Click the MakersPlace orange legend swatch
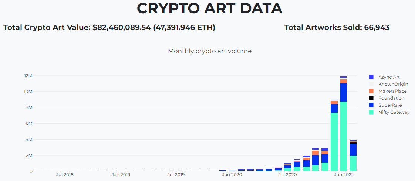Screen dimensions: 415x181 [x=371, y=91]
